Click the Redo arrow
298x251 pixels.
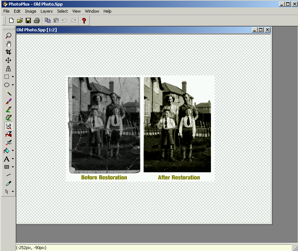[73, 21]
